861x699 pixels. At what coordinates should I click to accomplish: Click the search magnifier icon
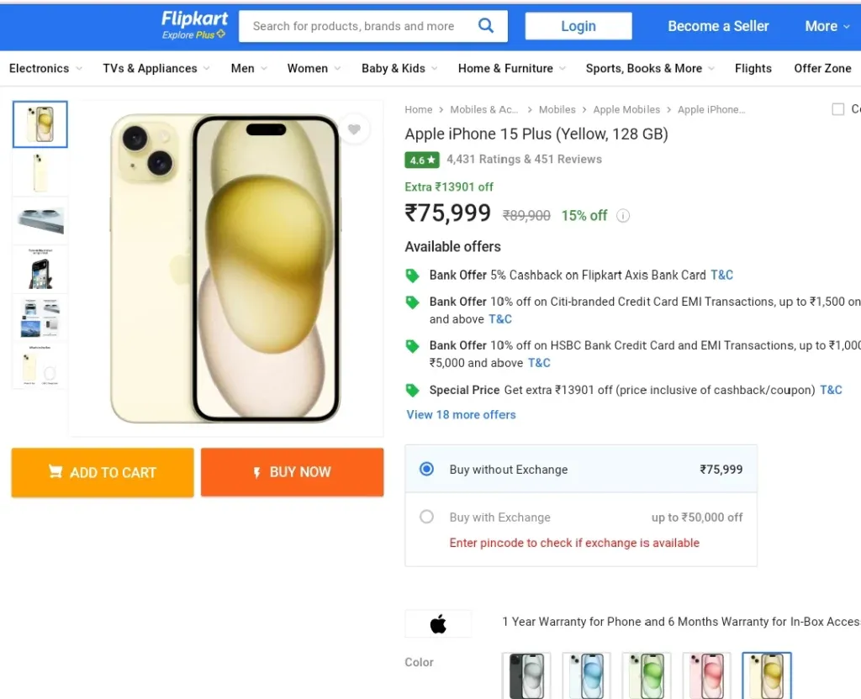485,25
